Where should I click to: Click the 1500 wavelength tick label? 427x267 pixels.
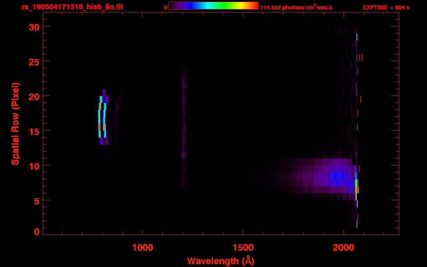[x=243, y=247]
